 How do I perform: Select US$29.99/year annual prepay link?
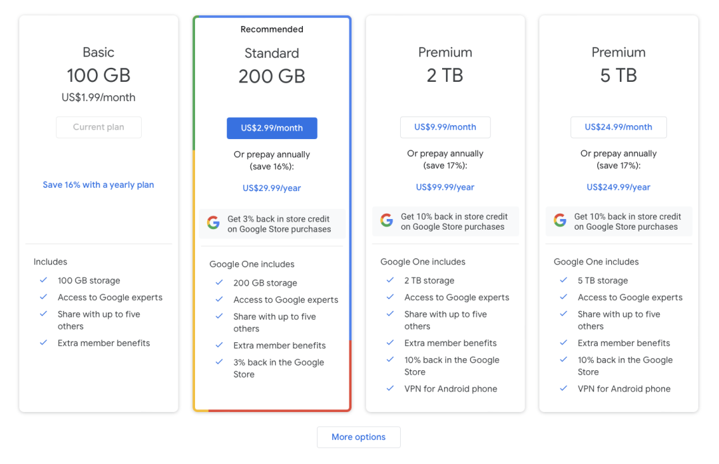272,188
